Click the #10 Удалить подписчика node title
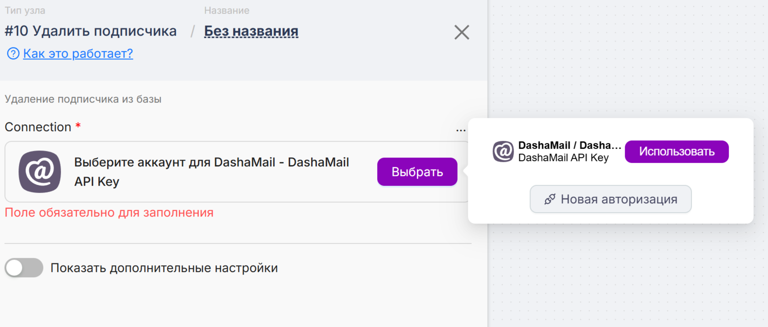Image resolution: width=768 pixels, height=327 pixels. tap(90, 31)
